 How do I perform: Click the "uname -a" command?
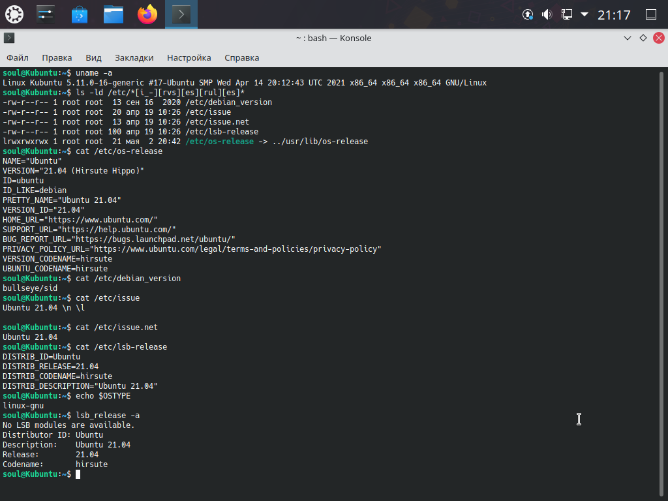coord(94,73)
